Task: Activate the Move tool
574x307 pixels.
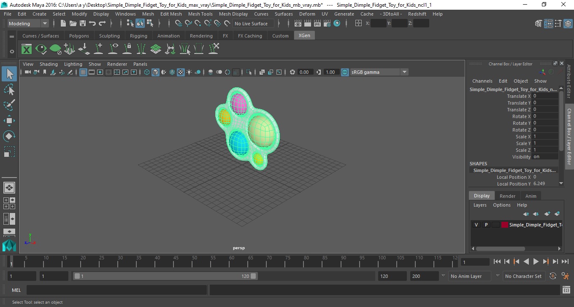Action: point(9,121)
